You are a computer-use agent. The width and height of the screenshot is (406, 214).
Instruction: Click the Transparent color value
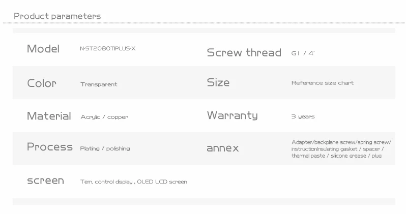pos(99,84)
